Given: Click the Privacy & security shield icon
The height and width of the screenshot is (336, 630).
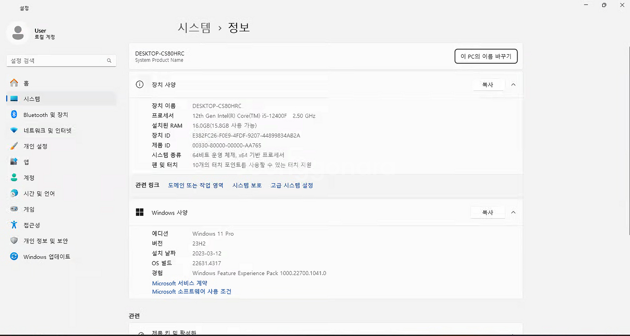Looking at the screenshot, I should pyautogui.click(x=14, y=241).
